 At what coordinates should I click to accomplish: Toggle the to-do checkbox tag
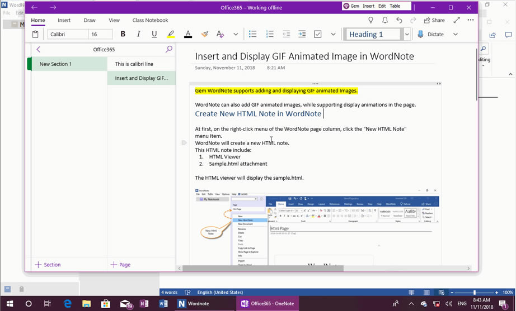(x=317, y=34)
